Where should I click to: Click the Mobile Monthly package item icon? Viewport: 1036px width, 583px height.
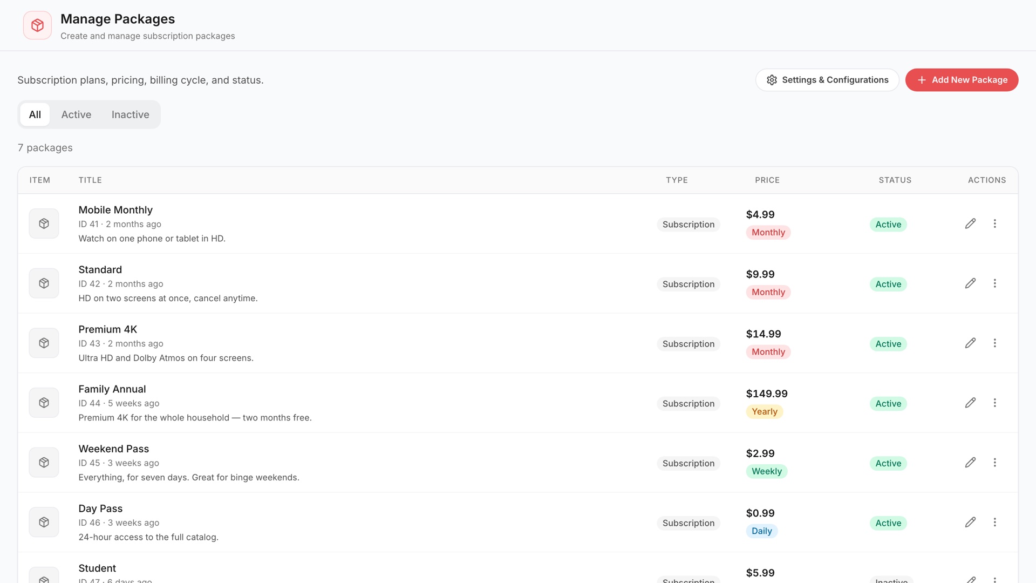click(44, 223)
